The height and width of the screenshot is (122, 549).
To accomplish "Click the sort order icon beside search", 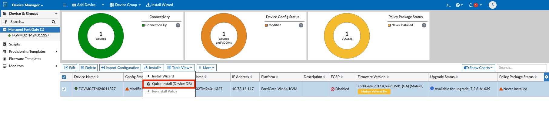I will click(5, 22).
